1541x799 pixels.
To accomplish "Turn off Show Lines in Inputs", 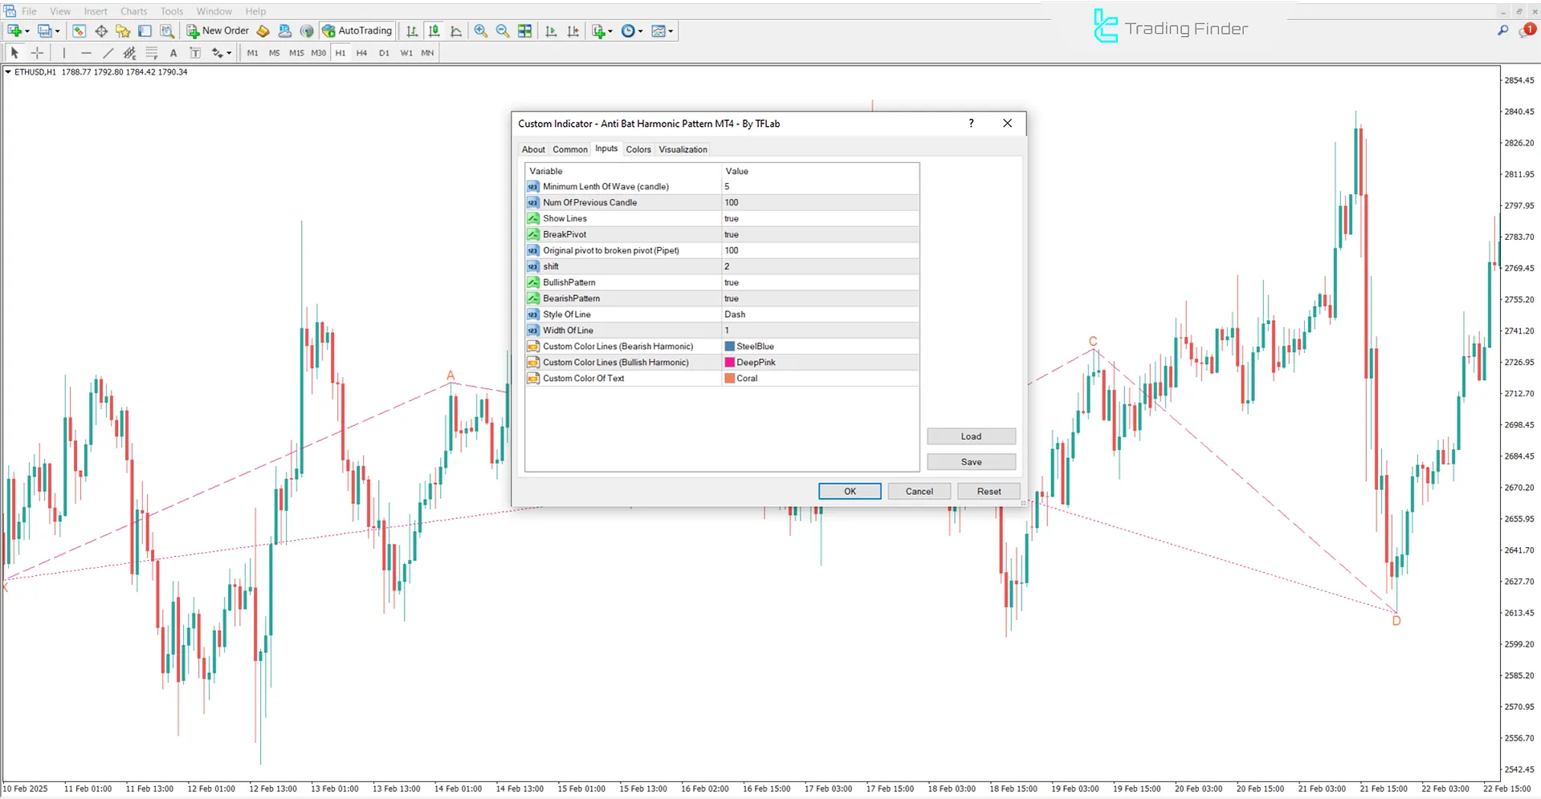I will pos(819,218).
